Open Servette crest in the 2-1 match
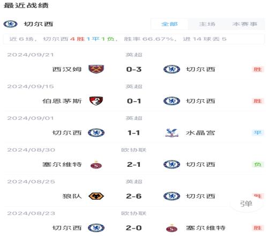Image resolution: width=268 pixels, height=236 pixels. pos(96,165)
